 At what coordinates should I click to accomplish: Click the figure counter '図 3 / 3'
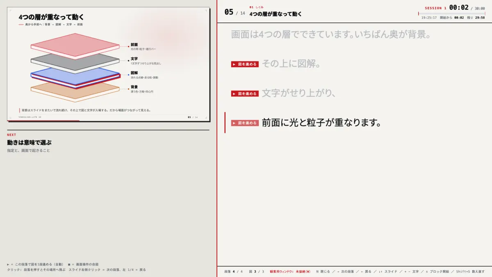(x=257, y=272)
